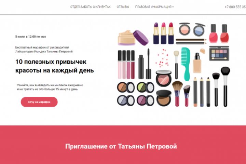Expand the ПРАВОВАЯ ИНФОРМАЦИЯ dropdown
246x164 pixels.
pyautogui.click(x=154, y=7)
